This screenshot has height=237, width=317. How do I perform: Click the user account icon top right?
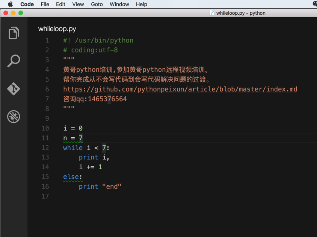[x=314, y=4]
